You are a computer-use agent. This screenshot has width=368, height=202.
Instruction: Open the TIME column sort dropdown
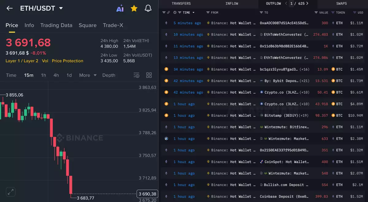pyautogui.click(x=194, y=13)
